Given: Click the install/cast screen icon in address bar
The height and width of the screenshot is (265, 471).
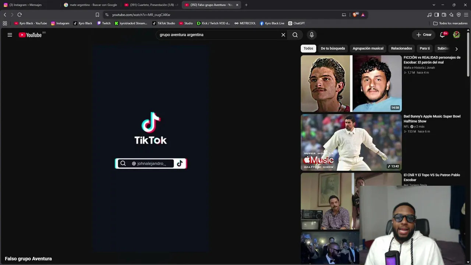Looking at the screenshot, I should 344,15.
